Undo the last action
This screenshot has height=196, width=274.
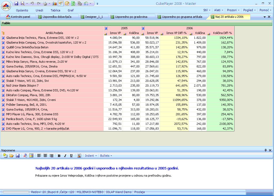tap(32, 3)
